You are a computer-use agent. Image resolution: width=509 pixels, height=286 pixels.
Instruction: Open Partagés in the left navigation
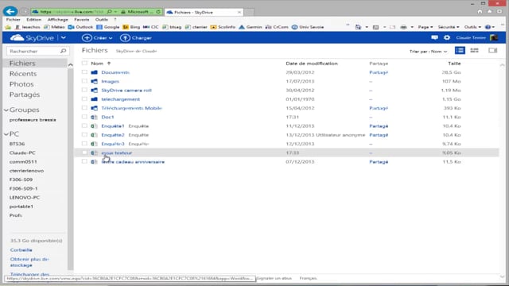[x=25, y=95]
